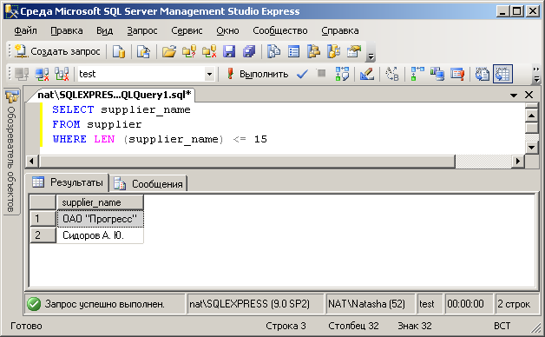The width and height of the screenshot is (545, 337).
Task: Open the Registered Servers window icon
Action: pyautogui.click(x=274, y=51)
